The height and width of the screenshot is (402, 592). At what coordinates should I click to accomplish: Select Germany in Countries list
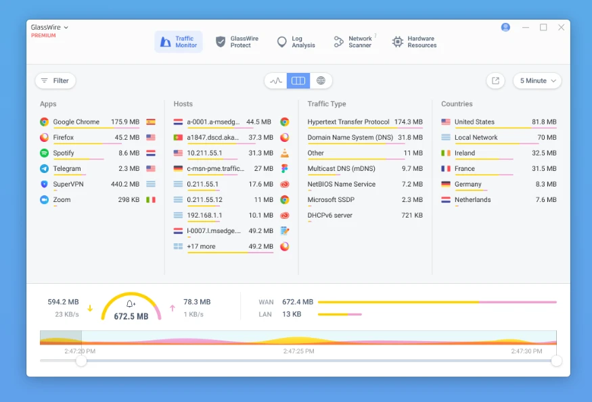(499, 184)
